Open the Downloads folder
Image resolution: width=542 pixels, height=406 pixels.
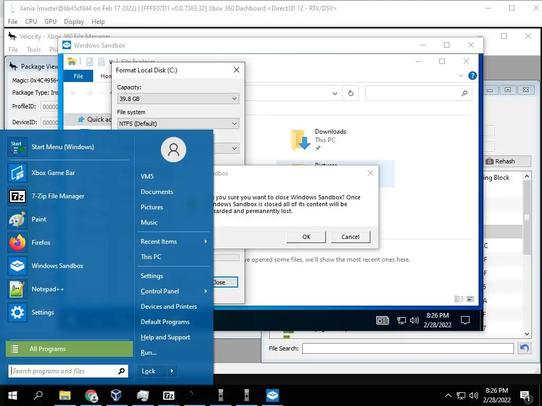[319, 140]
